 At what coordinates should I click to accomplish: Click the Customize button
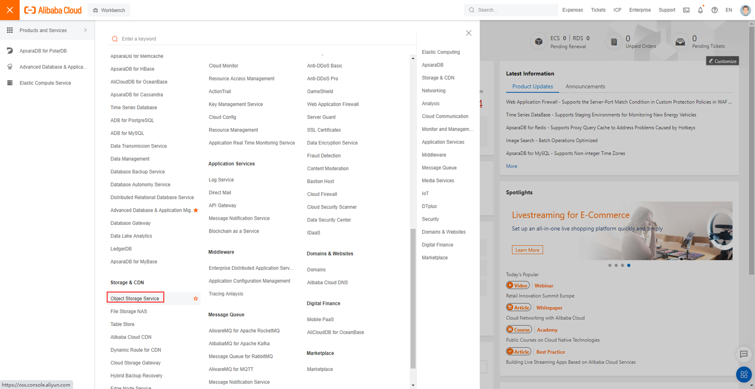point(722,61)
